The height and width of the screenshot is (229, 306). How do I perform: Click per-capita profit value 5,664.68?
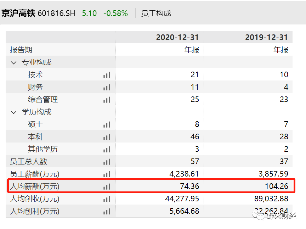click(184, 211)
